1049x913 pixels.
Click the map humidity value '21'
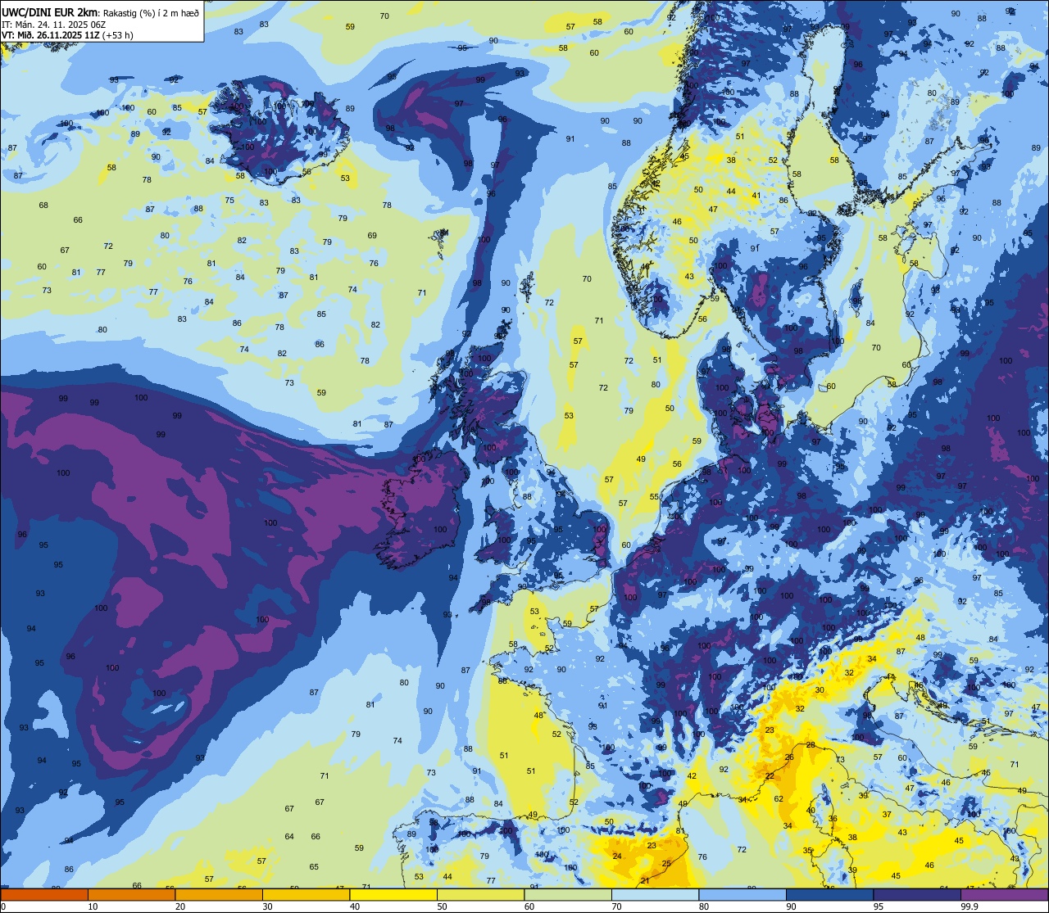[645, 881]
